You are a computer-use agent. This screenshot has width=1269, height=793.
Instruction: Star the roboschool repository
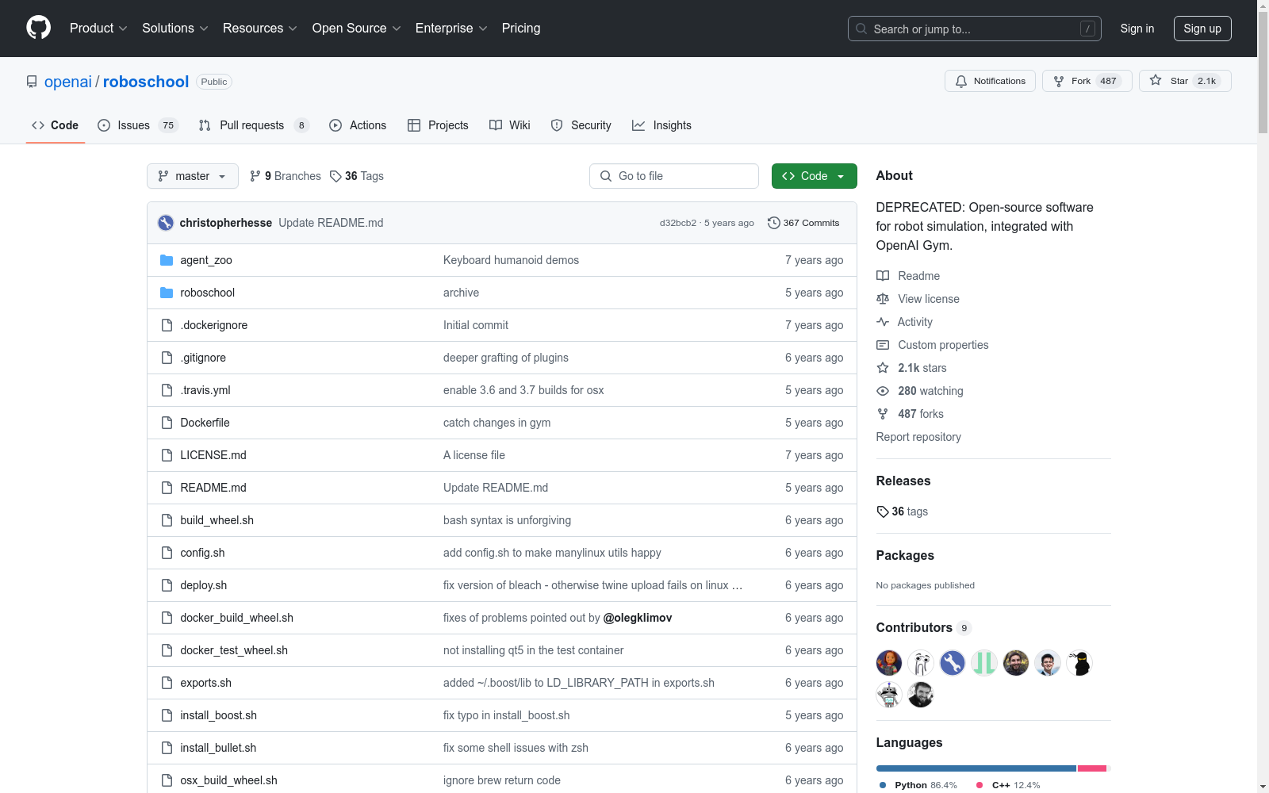1185,81
